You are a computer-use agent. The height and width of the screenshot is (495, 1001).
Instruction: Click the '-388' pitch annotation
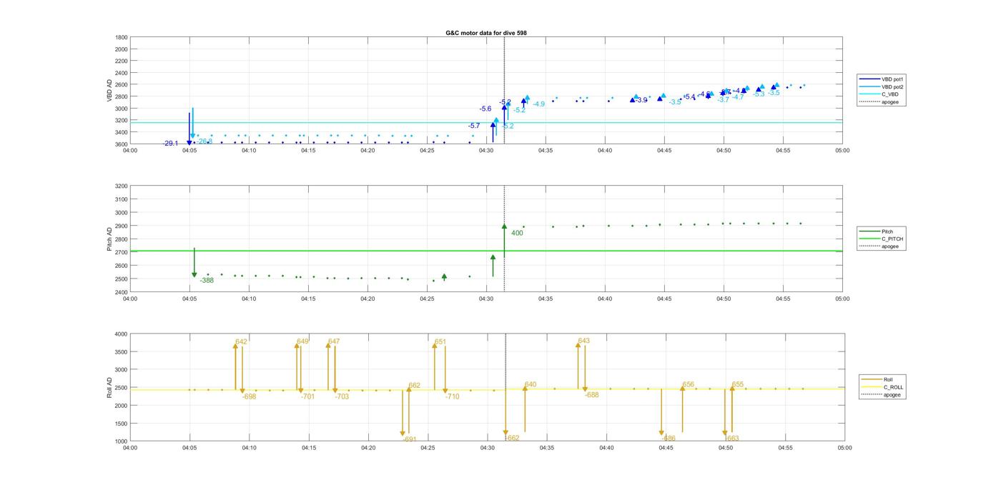pyautogui.click(x=207, y=281)
